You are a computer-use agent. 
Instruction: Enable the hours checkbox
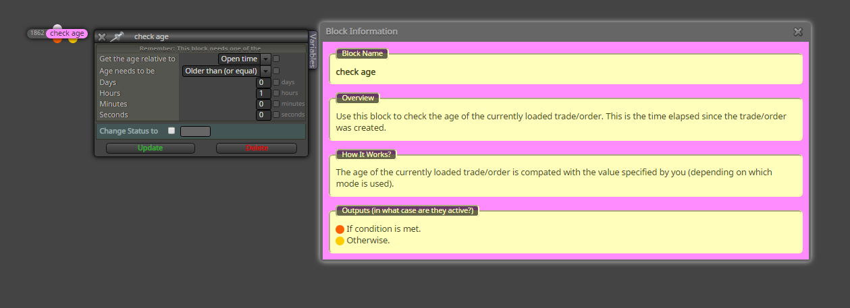coord(276,93)
